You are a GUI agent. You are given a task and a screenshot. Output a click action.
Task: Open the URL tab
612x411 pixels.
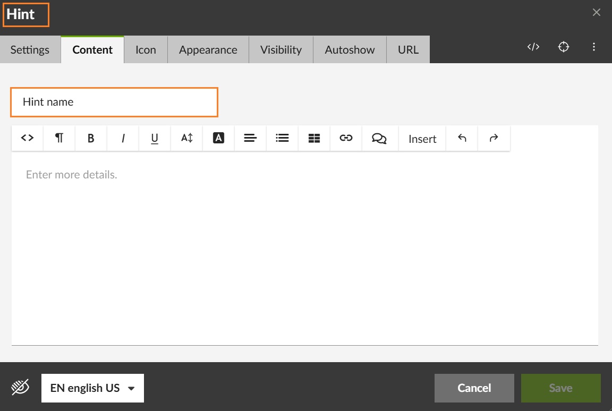(x=408, y=49)
